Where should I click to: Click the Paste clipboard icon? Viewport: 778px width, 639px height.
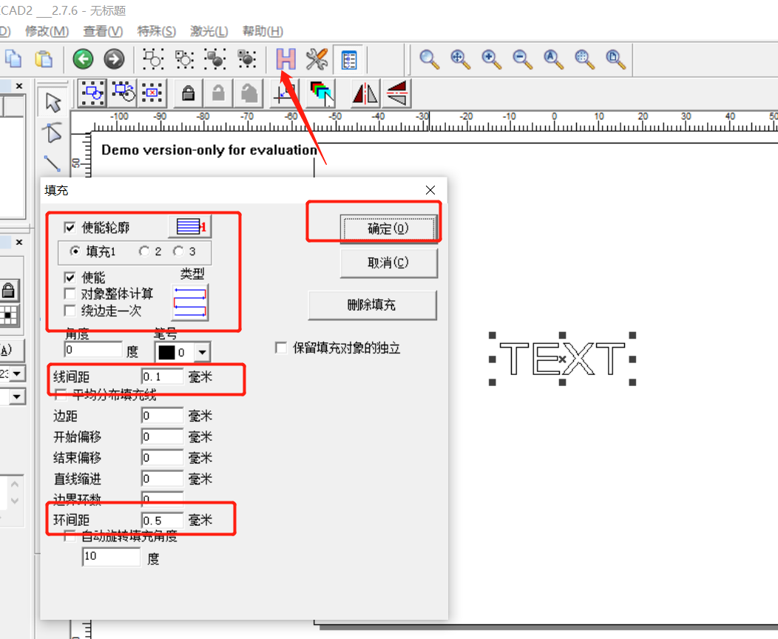[x=44, y=58]
